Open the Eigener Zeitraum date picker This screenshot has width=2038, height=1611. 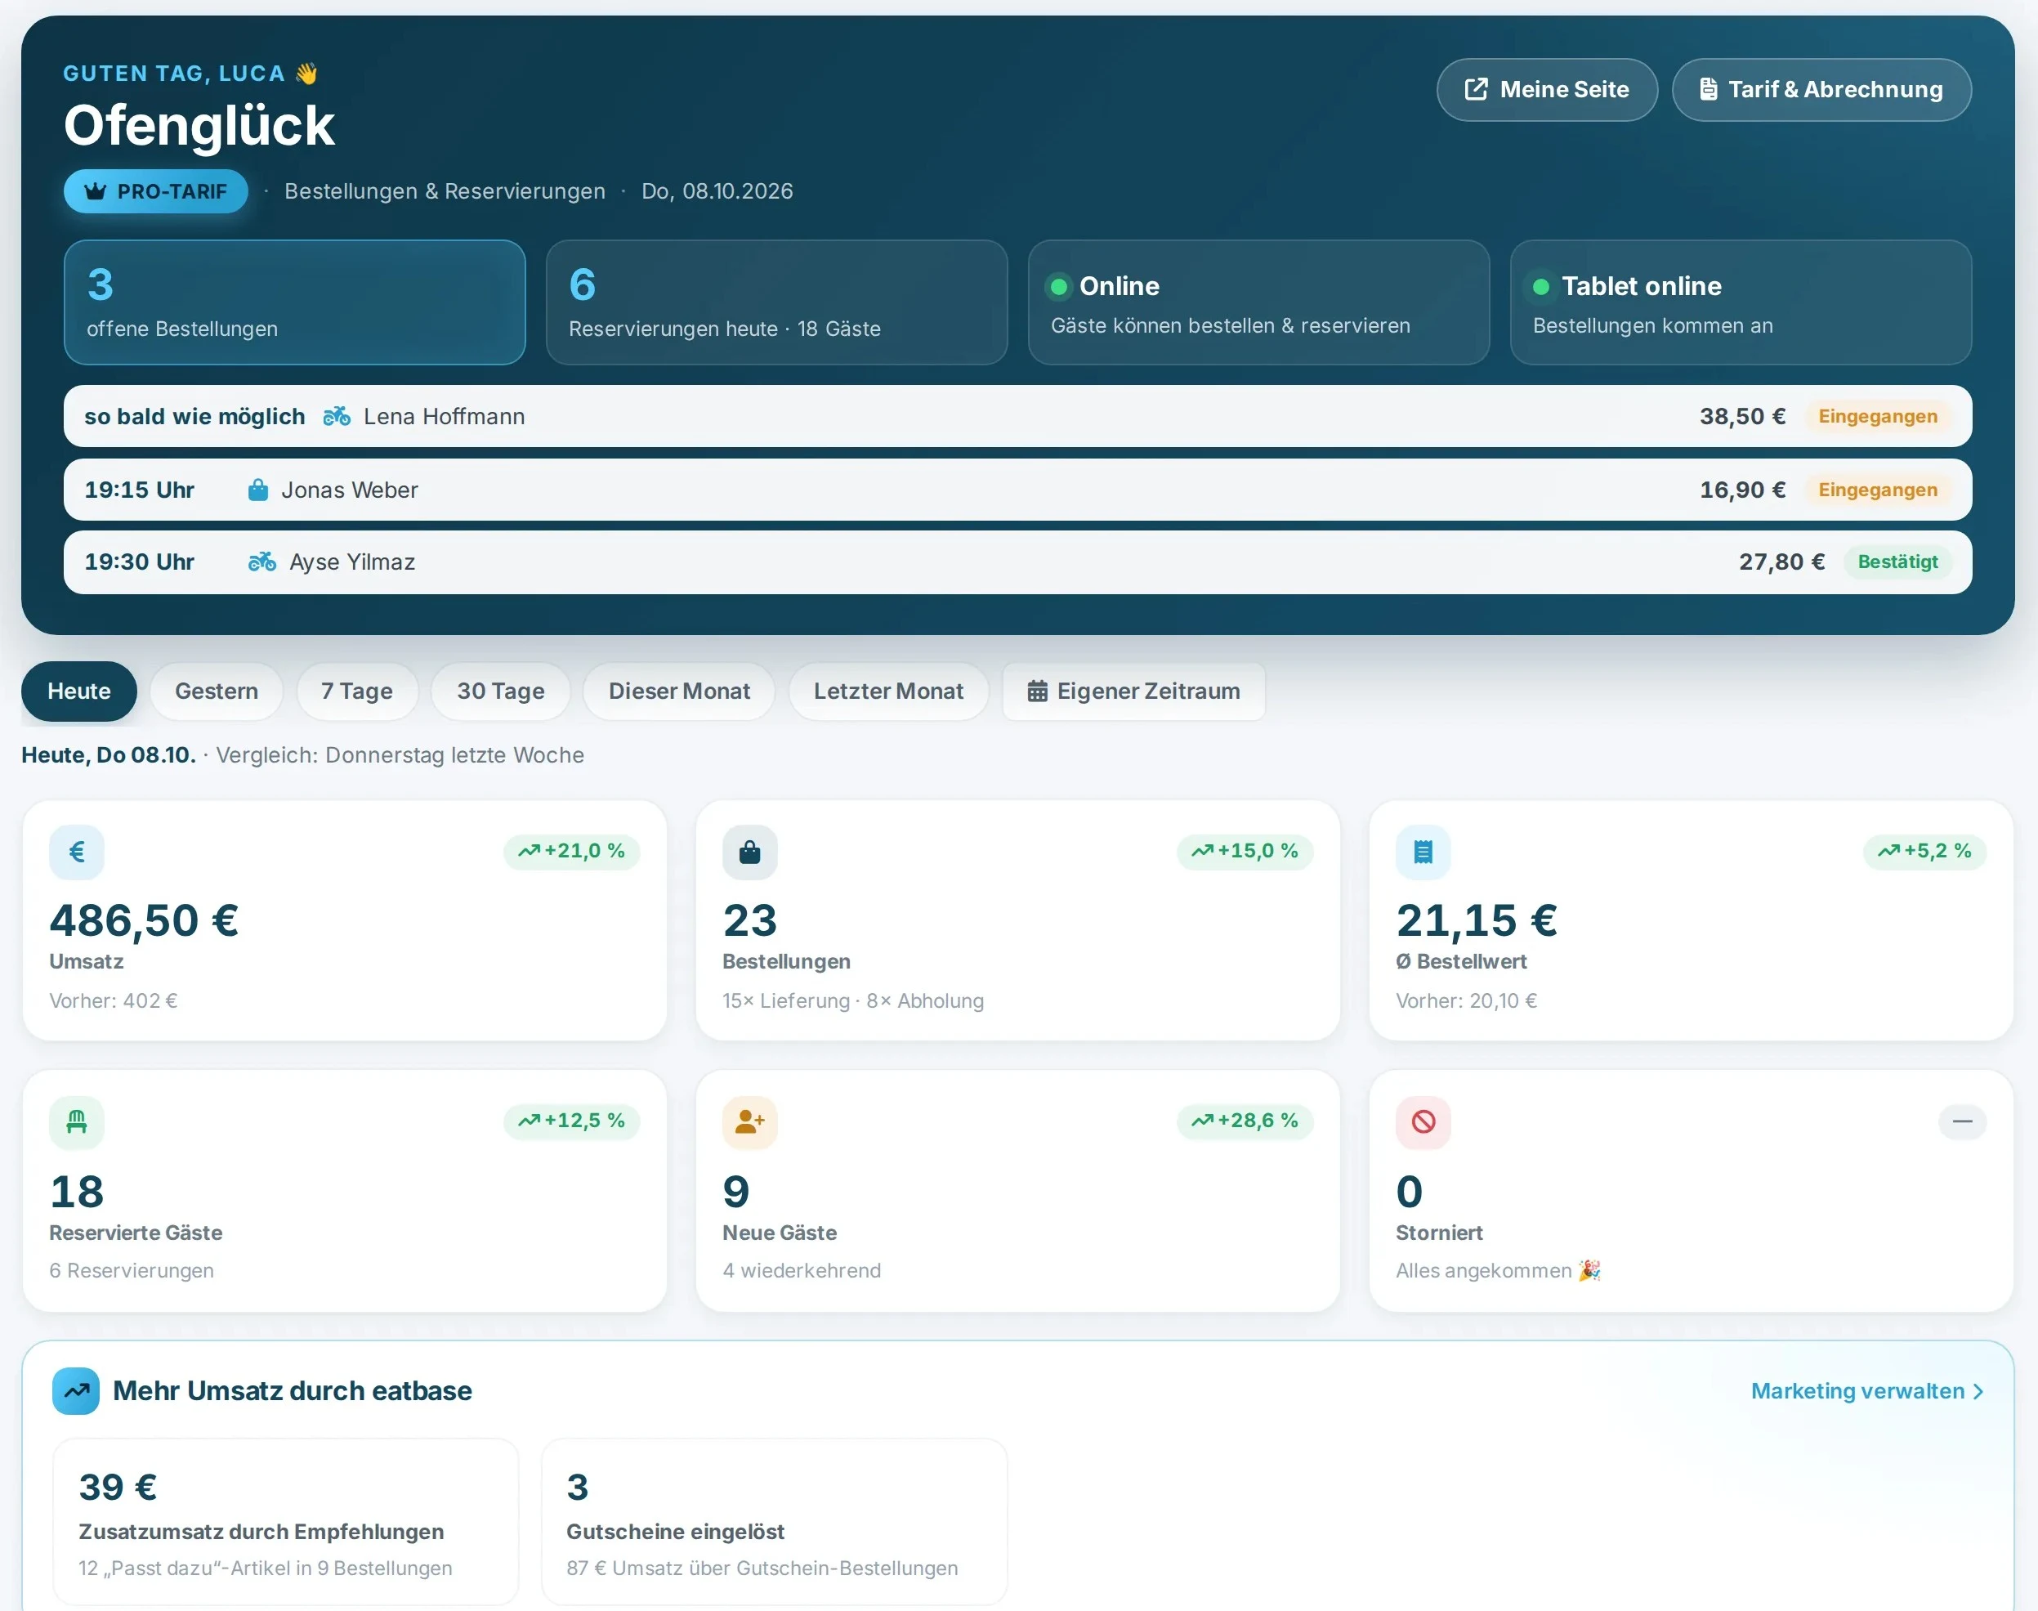tap(1133, 691)
